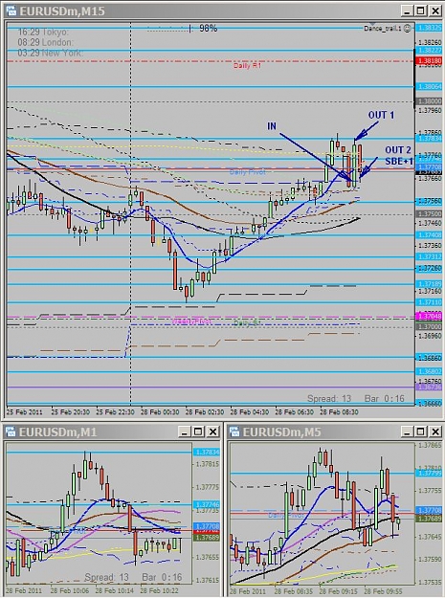445x598 pixels.
Task: Click the '28 Feb 10:14' time label in M1 window
Action: [114, 590]
